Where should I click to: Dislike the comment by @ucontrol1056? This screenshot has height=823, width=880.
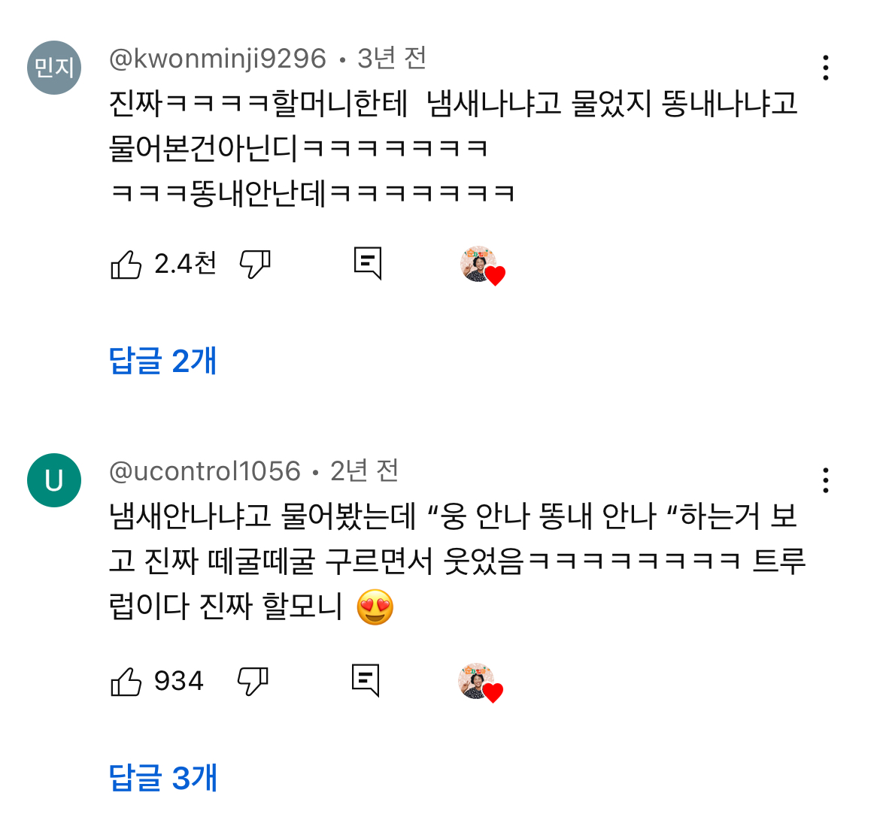click(253, 682)
